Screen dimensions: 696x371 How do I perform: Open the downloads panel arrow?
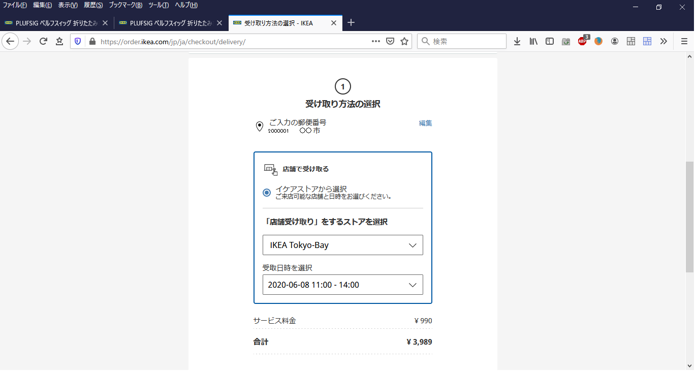click(x=517, y=42)
